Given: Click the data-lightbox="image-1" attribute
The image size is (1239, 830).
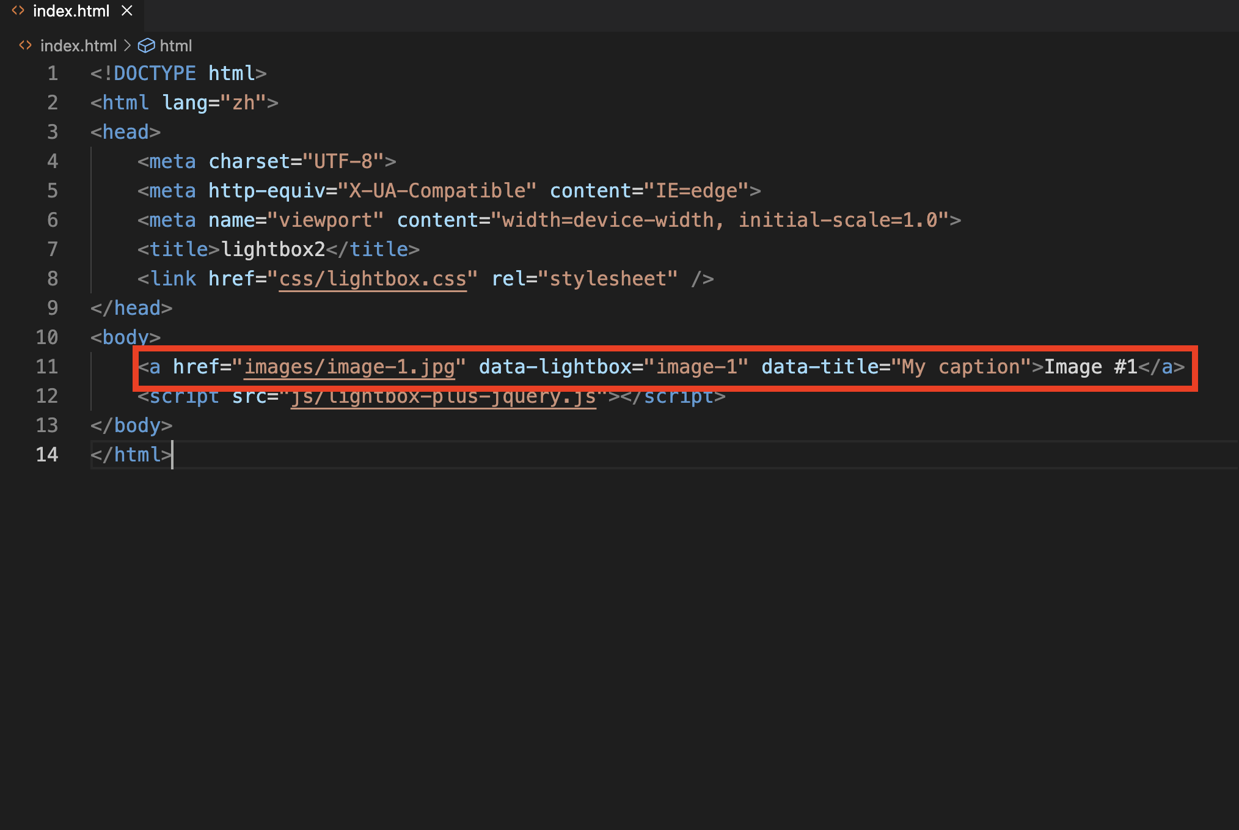Looking at the screenshot, I should [x=613, y=367].
